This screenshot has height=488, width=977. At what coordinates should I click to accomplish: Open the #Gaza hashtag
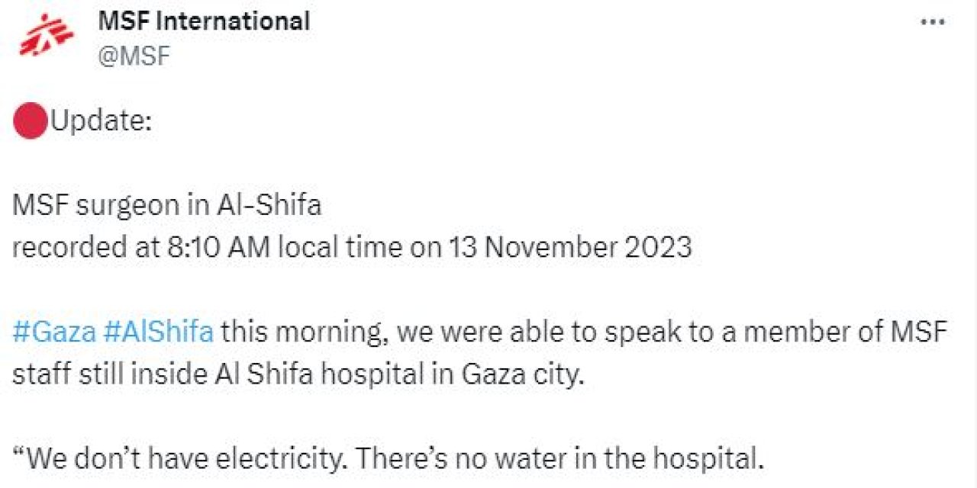point(54,332)
